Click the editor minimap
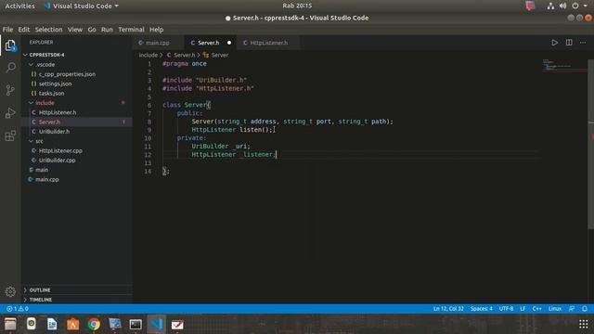 pyautogui.click(x=563, y=65)
